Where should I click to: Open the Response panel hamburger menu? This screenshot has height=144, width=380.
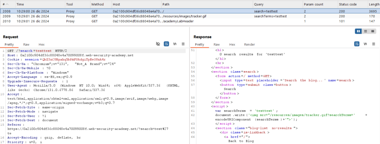tap(373, 44)
